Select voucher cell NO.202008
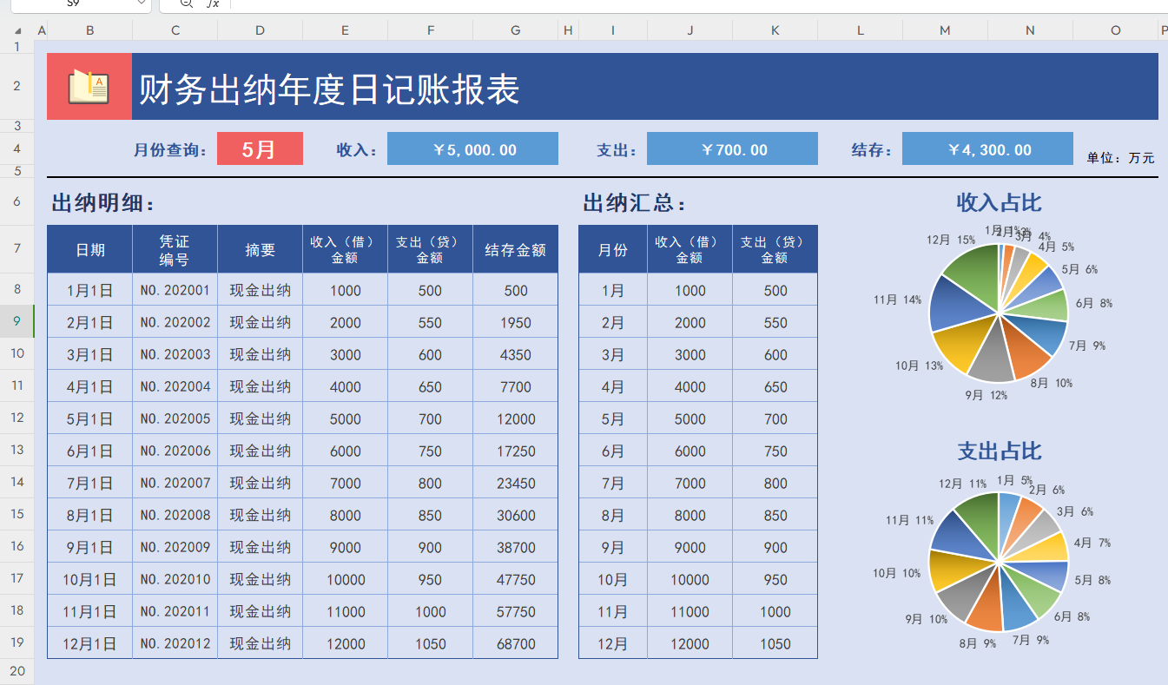This screenshot has width=1168, height=685. coord(175,515)
